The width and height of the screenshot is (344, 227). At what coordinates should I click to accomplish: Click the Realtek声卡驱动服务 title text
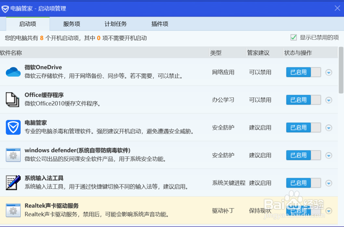52,205
